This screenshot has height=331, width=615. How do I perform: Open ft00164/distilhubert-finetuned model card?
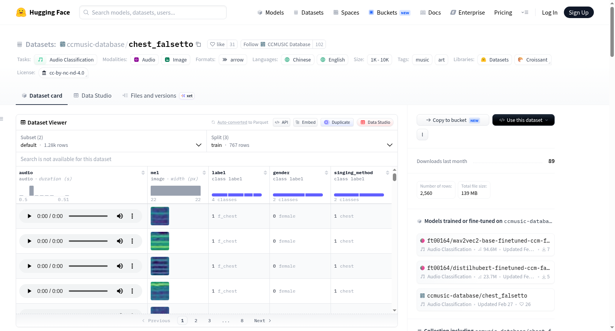pos(485,272)
